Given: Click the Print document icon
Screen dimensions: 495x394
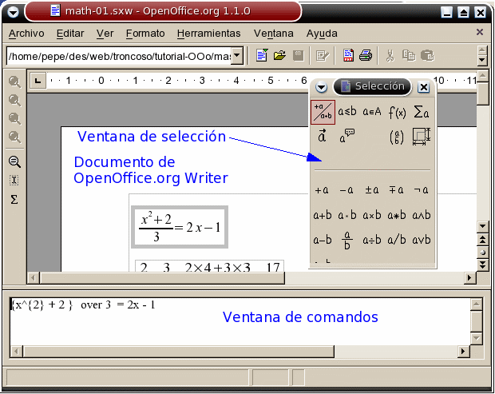Looking at the screenshot, I should tap(366, 55).
